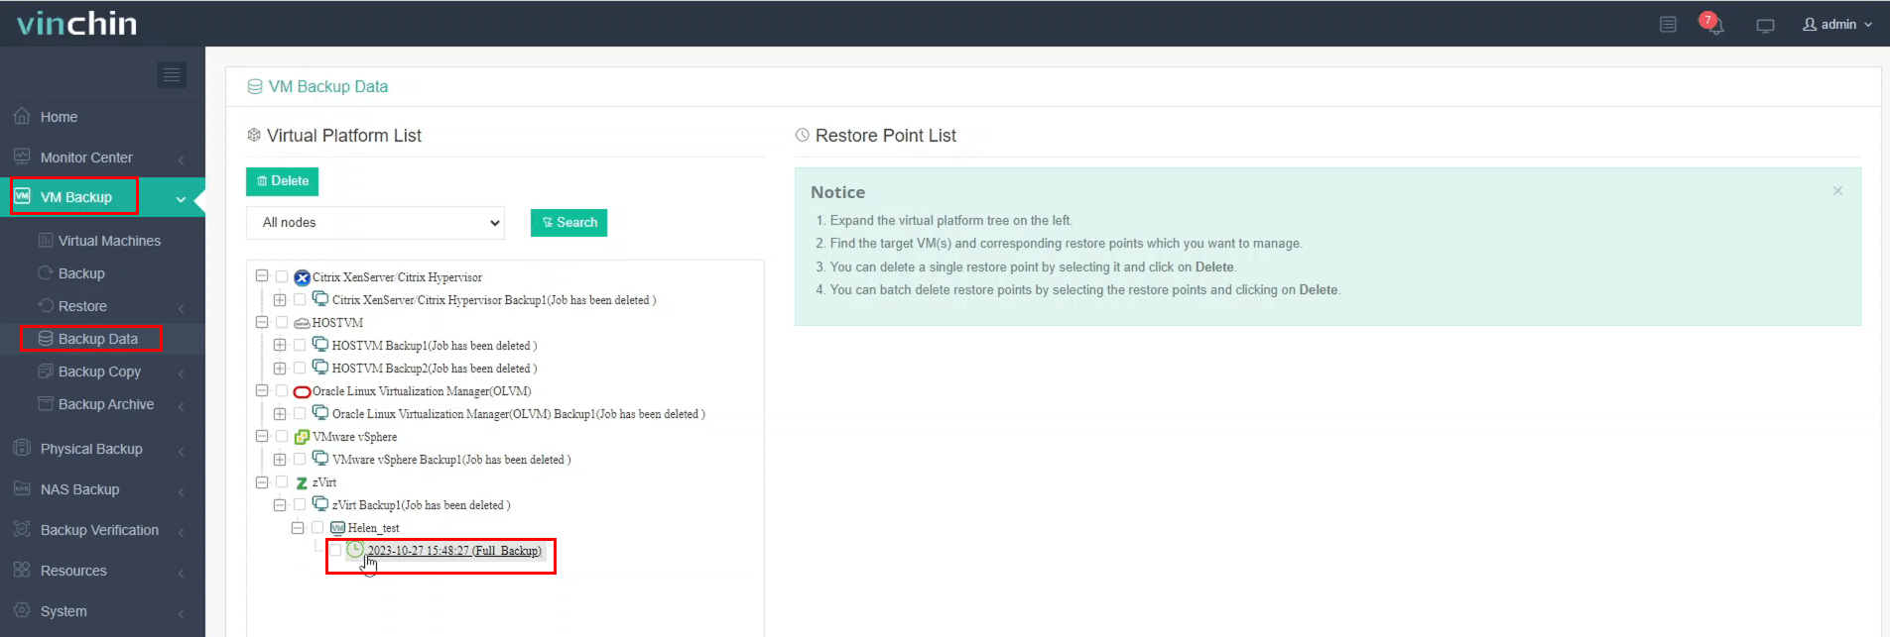Collapse the Citrix XenServer/Citrix Hypervisor node

[262, 276]
